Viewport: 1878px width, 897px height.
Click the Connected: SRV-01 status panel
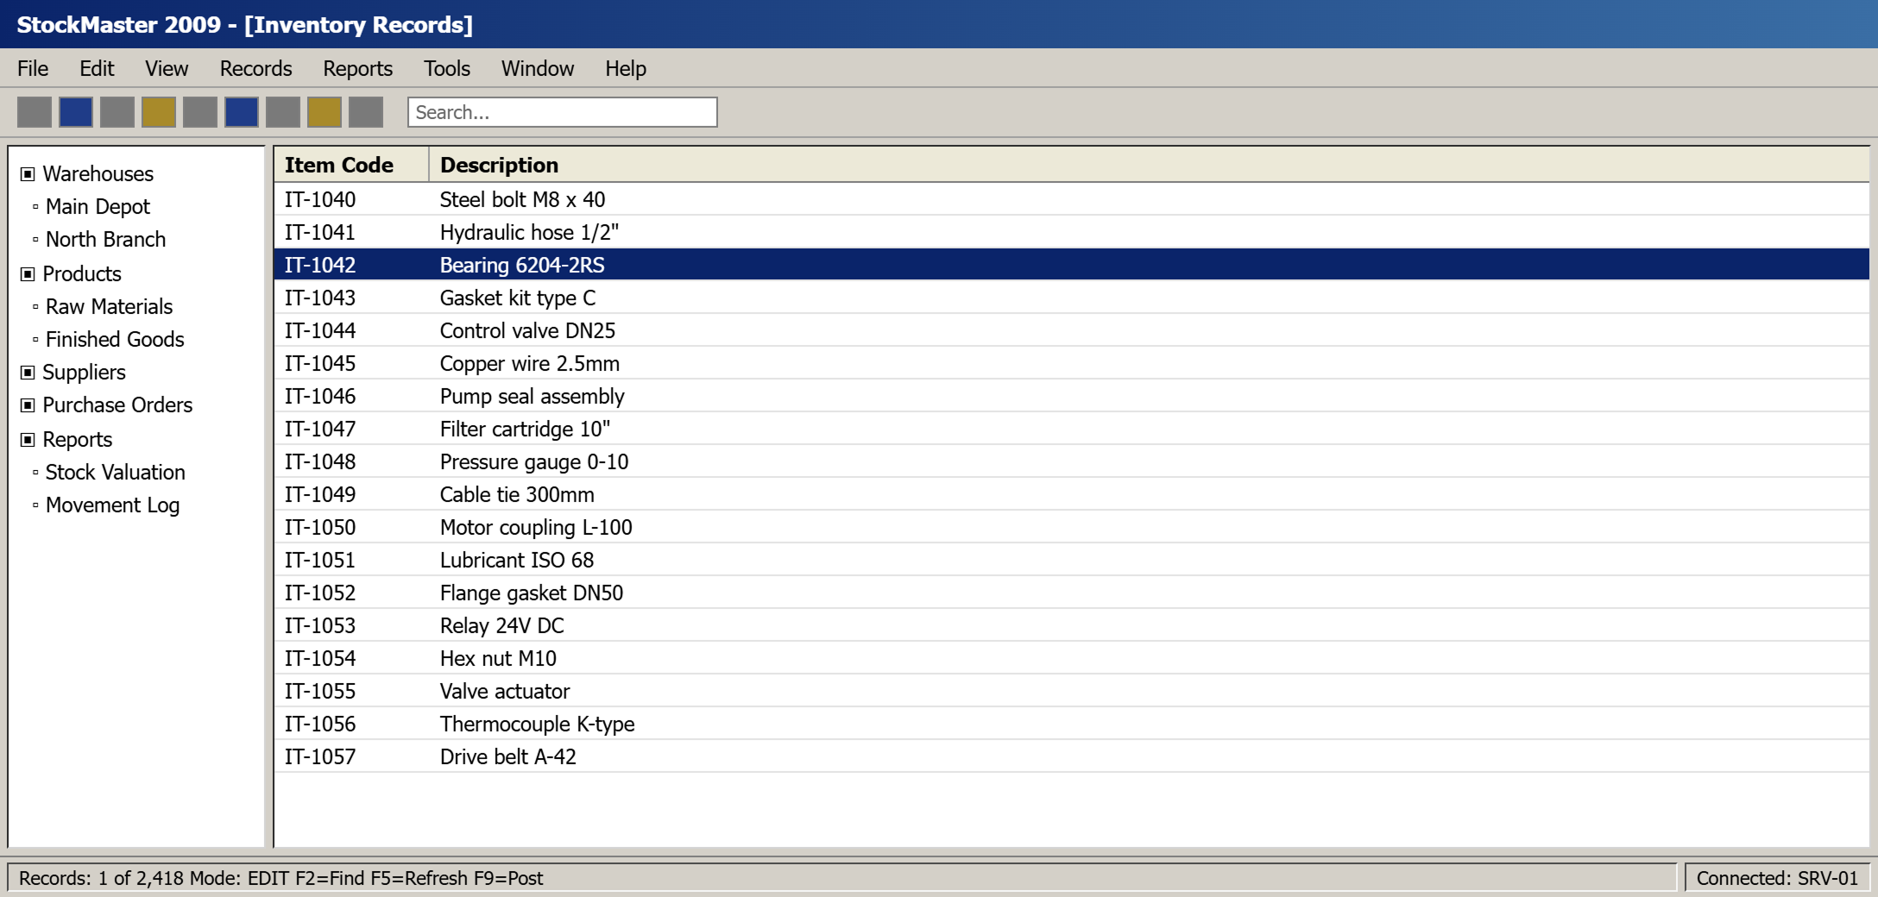click(x=1777, y=878)
